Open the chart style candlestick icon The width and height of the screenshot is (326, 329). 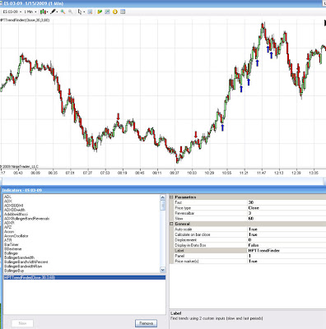point(43,12)
